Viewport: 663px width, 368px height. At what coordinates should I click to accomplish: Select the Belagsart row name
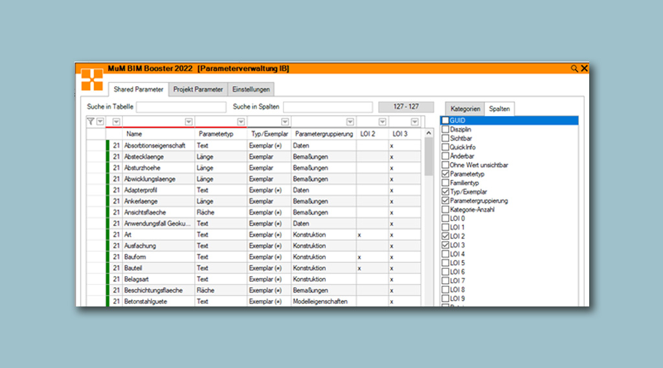(x=136, y=279)
